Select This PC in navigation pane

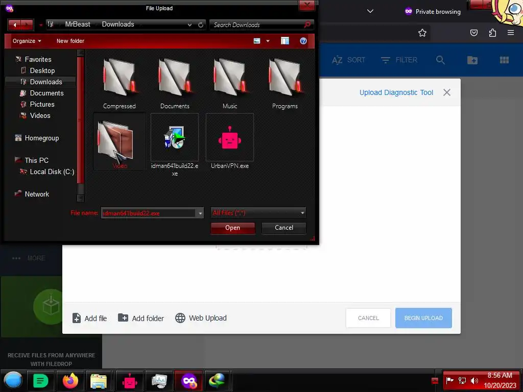pos(36,160)
